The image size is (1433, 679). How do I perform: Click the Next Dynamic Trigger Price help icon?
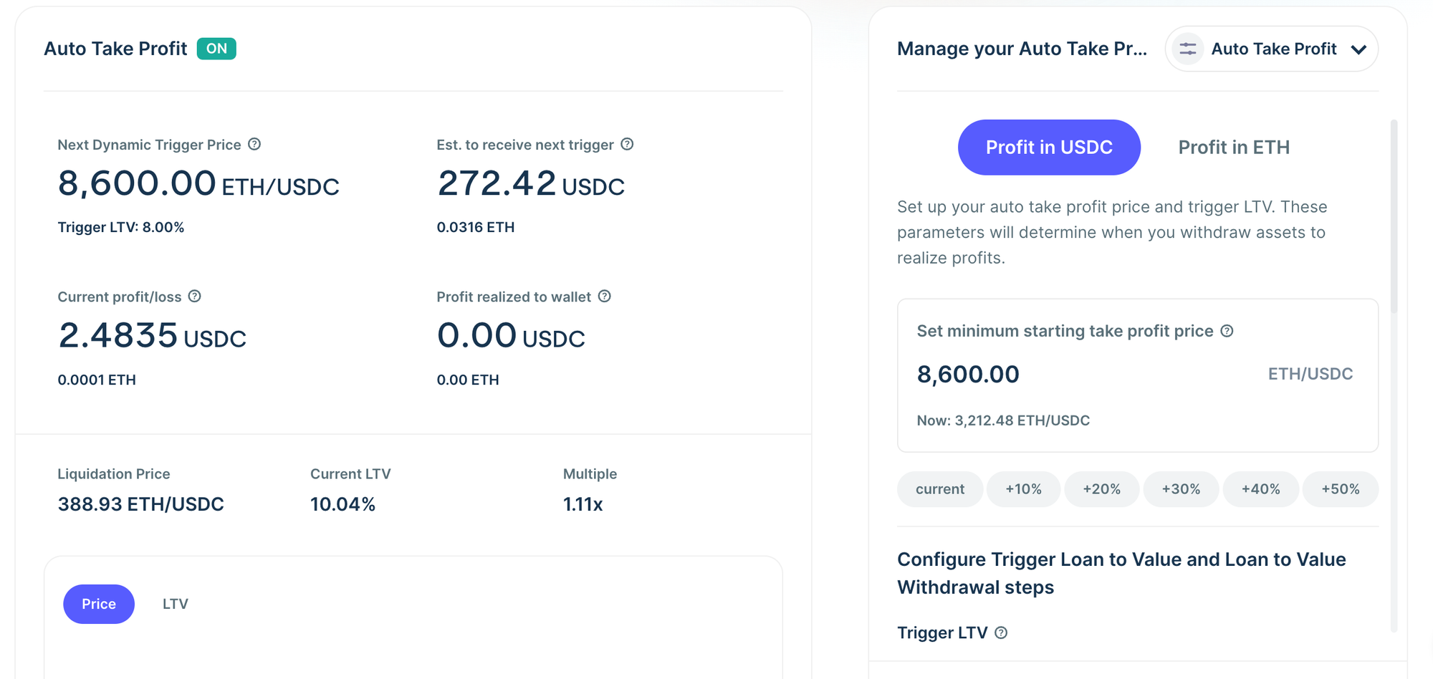(254, 144)
